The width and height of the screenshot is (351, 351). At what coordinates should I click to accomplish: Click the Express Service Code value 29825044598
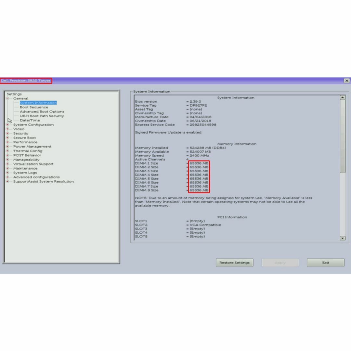coord(203,125)
